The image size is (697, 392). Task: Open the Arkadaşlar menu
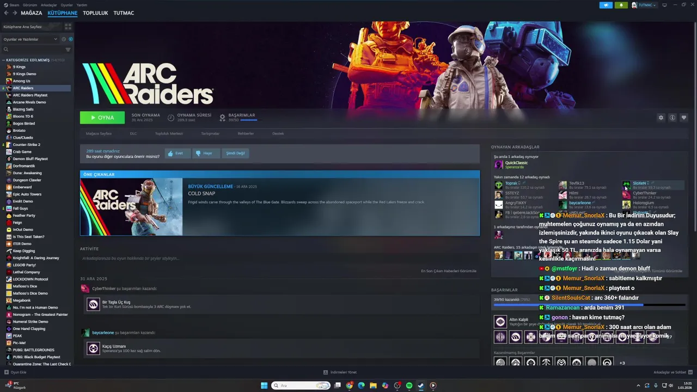pyautogui.click(x=49, y=5)
